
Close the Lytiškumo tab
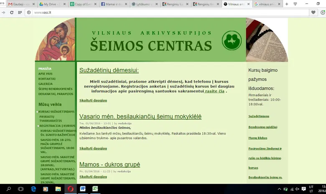[157, 4]
